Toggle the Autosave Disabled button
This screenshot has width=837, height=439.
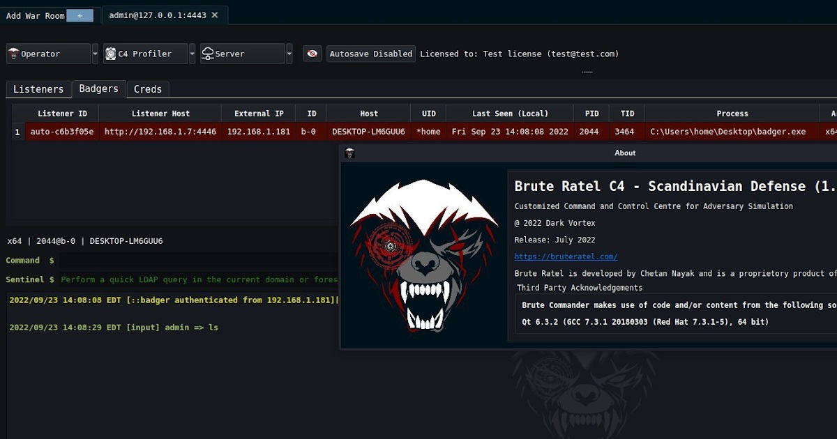pos(371,54)
